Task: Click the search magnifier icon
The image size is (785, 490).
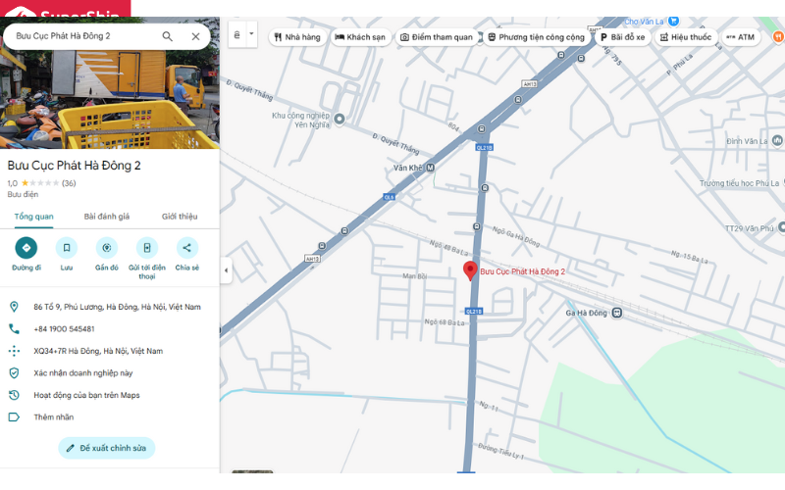Action: (167, 36)
